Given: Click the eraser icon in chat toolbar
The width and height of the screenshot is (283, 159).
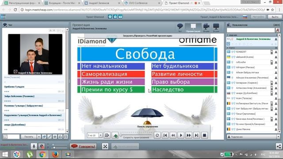Looking at the screenshot, I should coord(44,136).
